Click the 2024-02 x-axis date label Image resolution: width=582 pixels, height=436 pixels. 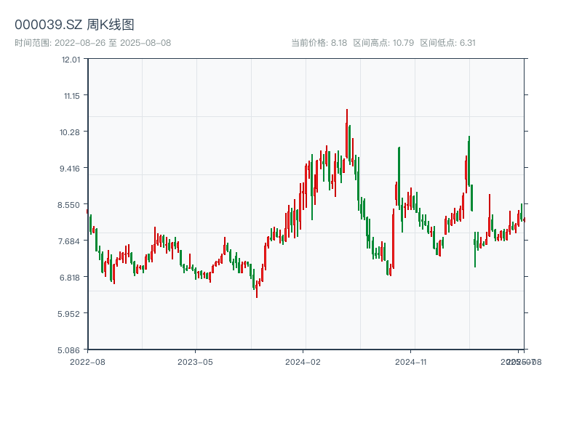(x=303, y=361)
